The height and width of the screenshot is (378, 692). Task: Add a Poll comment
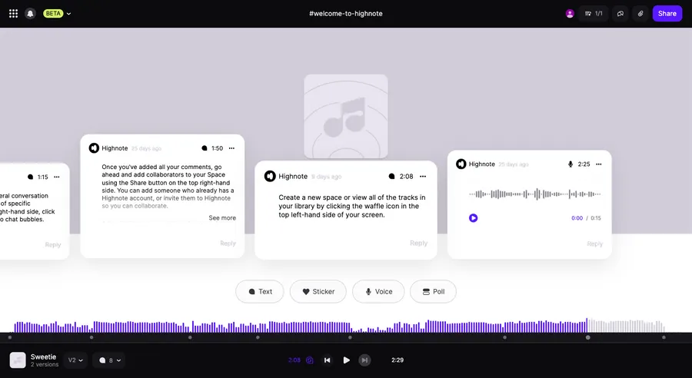(433, 291)
